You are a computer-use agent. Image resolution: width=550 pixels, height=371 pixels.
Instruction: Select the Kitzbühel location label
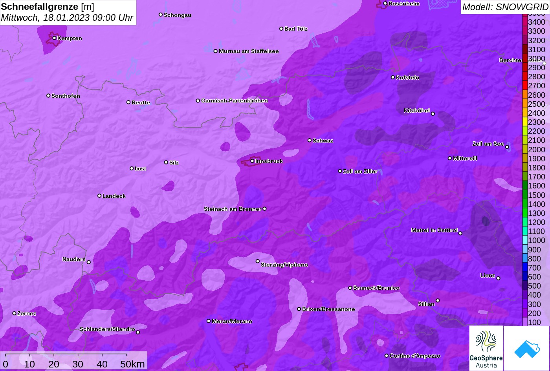[416, 110]
